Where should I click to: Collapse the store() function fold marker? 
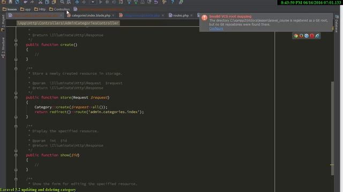click(16, 98)
